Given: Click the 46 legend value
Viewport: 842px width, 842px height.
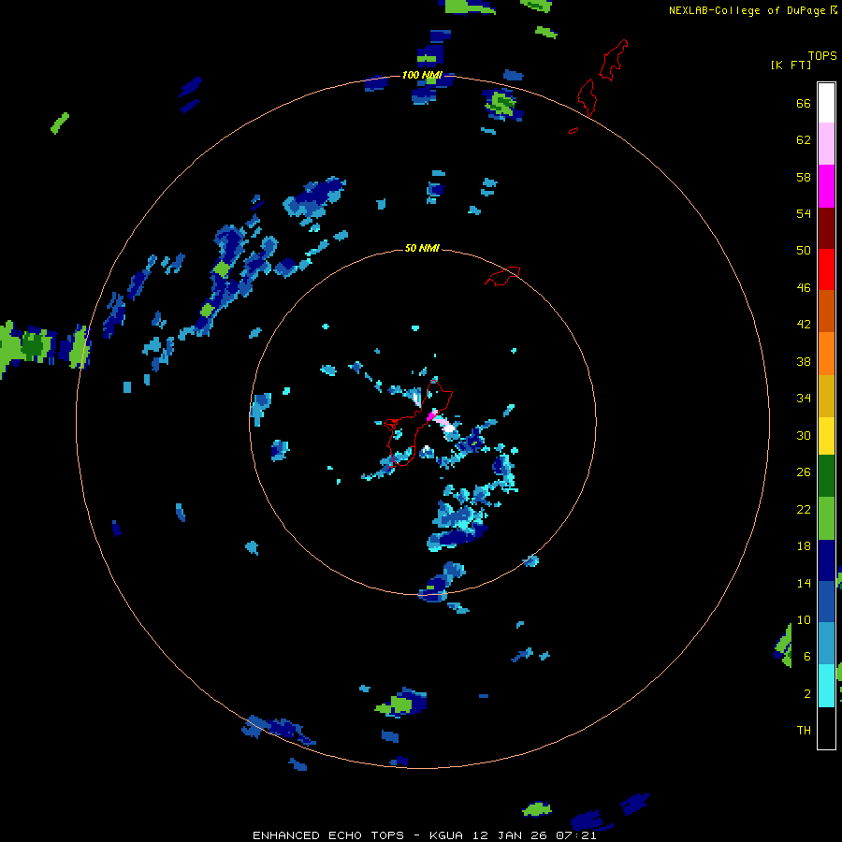Looking at the screenshot, I should point(804,288).
